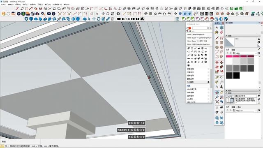Select the Freehand squiggle tool

pos(221,38)
